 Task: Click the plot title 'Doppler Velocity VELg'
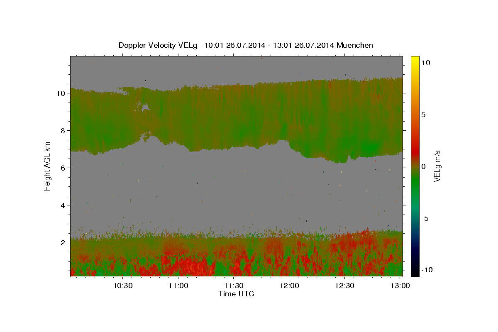[158, 45]
